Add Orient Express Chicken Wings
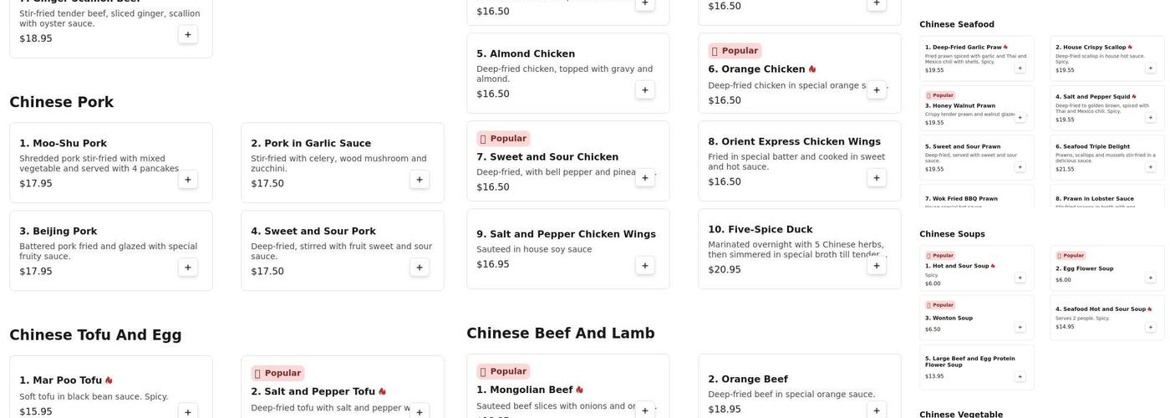The height and width of the screenshot is (418, 1170). click(877, 178)
